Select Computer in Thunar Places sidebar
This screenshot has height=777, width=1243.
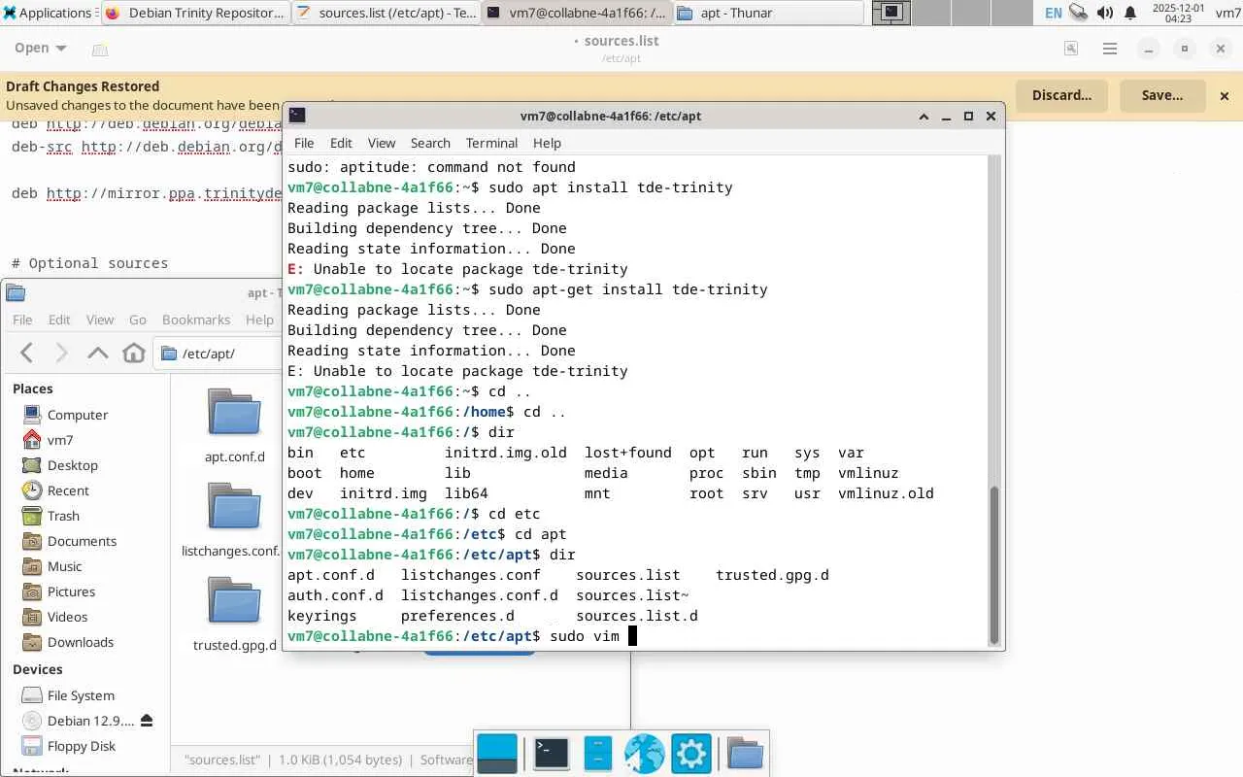point(78,415)
